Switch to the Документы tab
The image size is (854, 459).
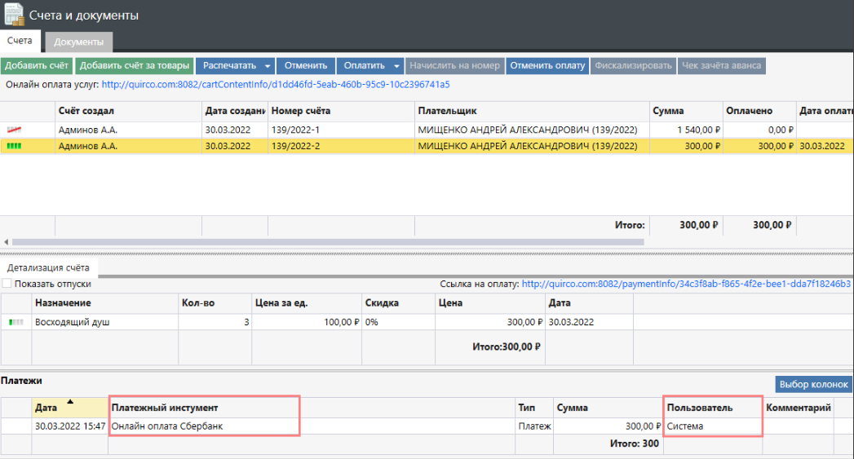click(x=78, y=42)
